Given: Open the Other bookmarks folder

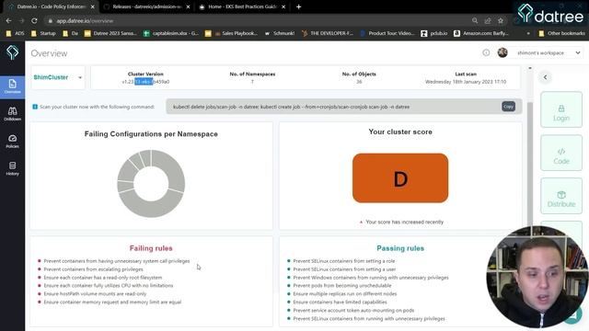Looking at the screenshot, I should (562, 33).
